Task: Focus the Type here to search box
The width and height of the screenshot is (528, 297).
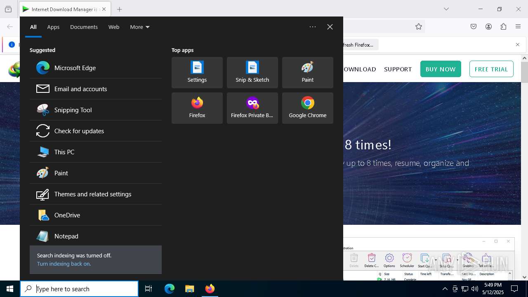Action: tap(79, 289)
